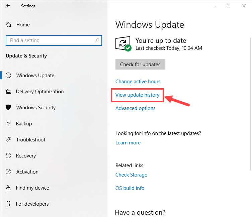The width and height of the screenshot is (252, 217).
Task: Click the Learn more link
Action: 128,143
